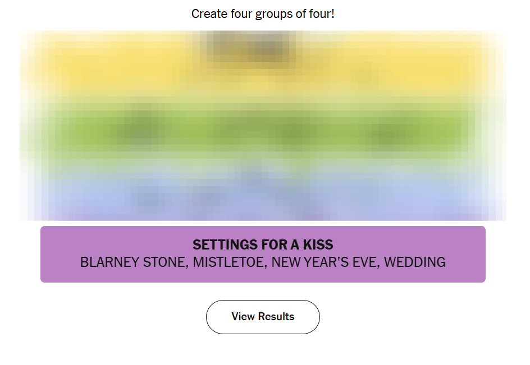The width and height of the screenshot is (530, 365).
Task: Click the BLARNEY STONE answer text
Action: 134,262
